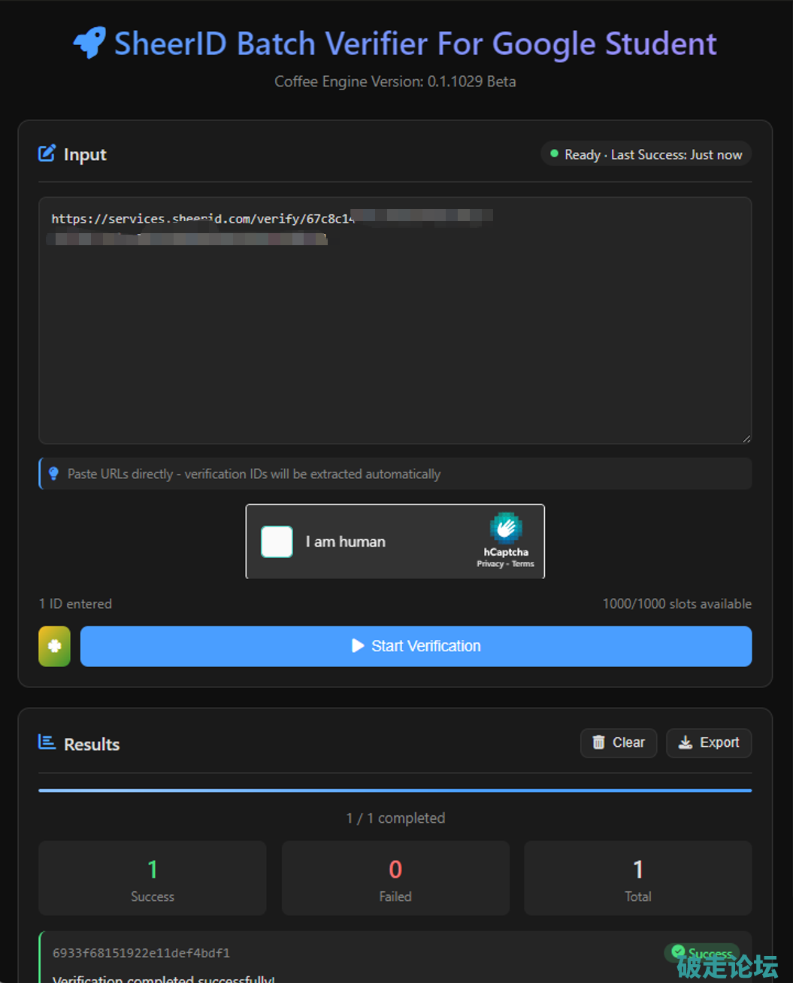Click inside the URL input text area
The height and width of the screenshot is (983, 793).
395,338
